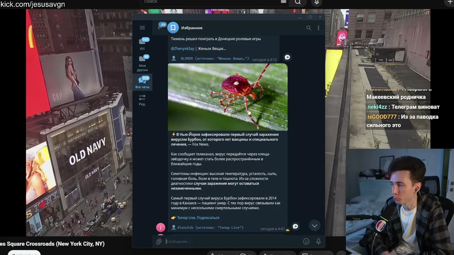Click the headline about вирусом Бурбон

tap(225, 140)
